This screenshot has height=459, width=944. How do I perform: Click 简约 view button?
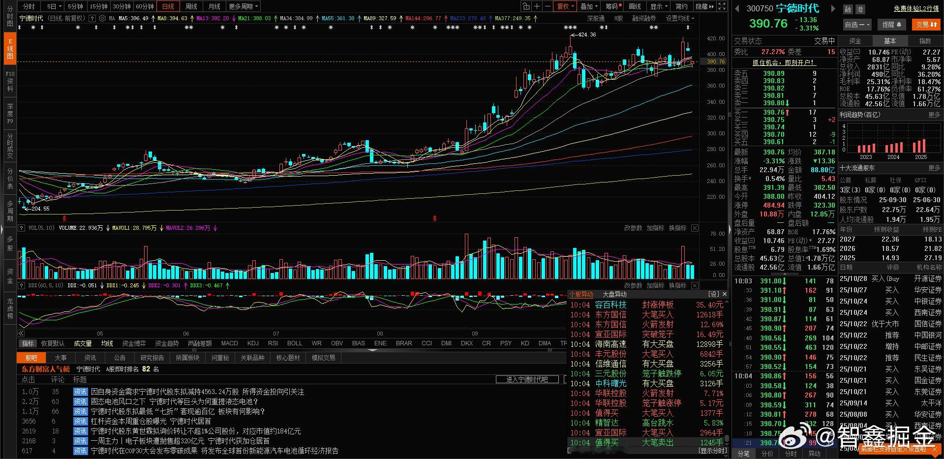682,6
